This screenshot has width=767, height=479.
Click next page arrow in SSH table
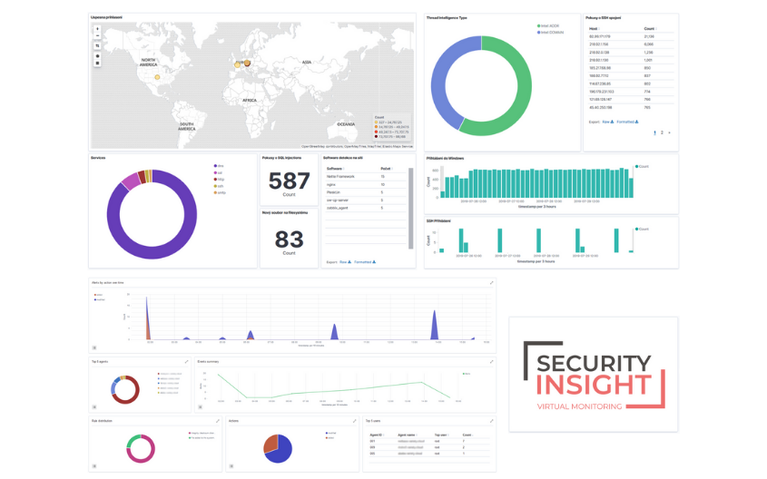pyautogui.click(x=669, y=132)
